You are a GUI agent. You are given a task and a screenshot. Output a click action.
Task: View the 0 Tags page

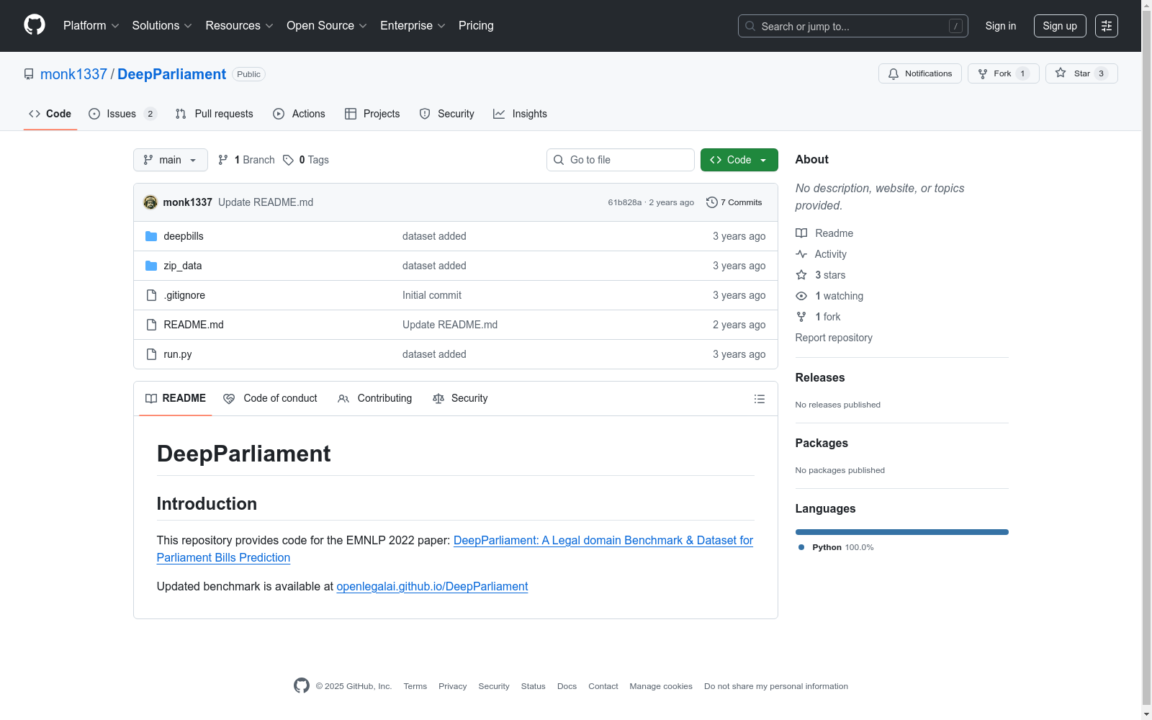click(x=306, y=160)
